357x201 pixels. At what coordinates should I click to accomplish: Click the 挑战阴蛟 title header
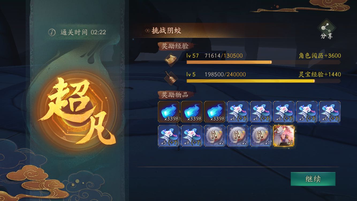166,31
